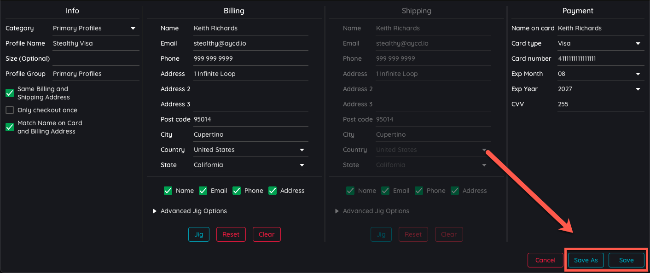Viewport: 650px width, 273px height.
Task: Open the billing State dropdown
Action: (250, 164)
